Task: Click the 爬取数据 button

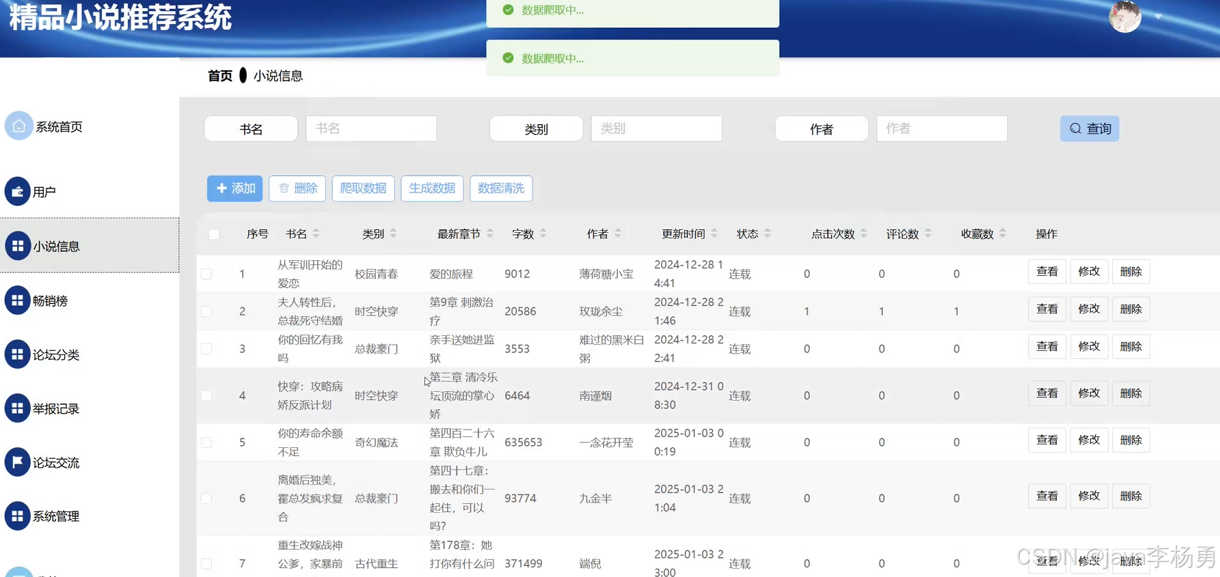Action: point(363,188)
